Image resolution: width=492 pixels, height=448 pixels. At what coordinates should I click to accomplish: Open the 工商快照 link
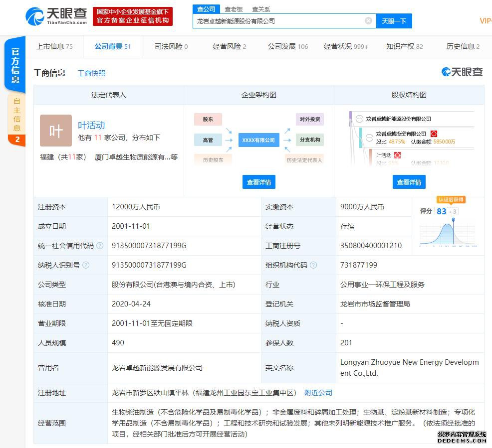[91, 73]
